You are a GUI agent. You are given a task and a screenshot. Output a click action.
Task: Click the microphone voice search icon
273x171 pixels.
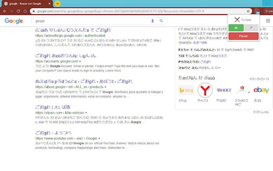click(x=153, y=21)
